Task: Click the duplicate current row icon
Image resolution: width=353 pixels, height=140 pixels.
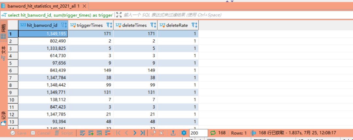Action: point(99,133)
